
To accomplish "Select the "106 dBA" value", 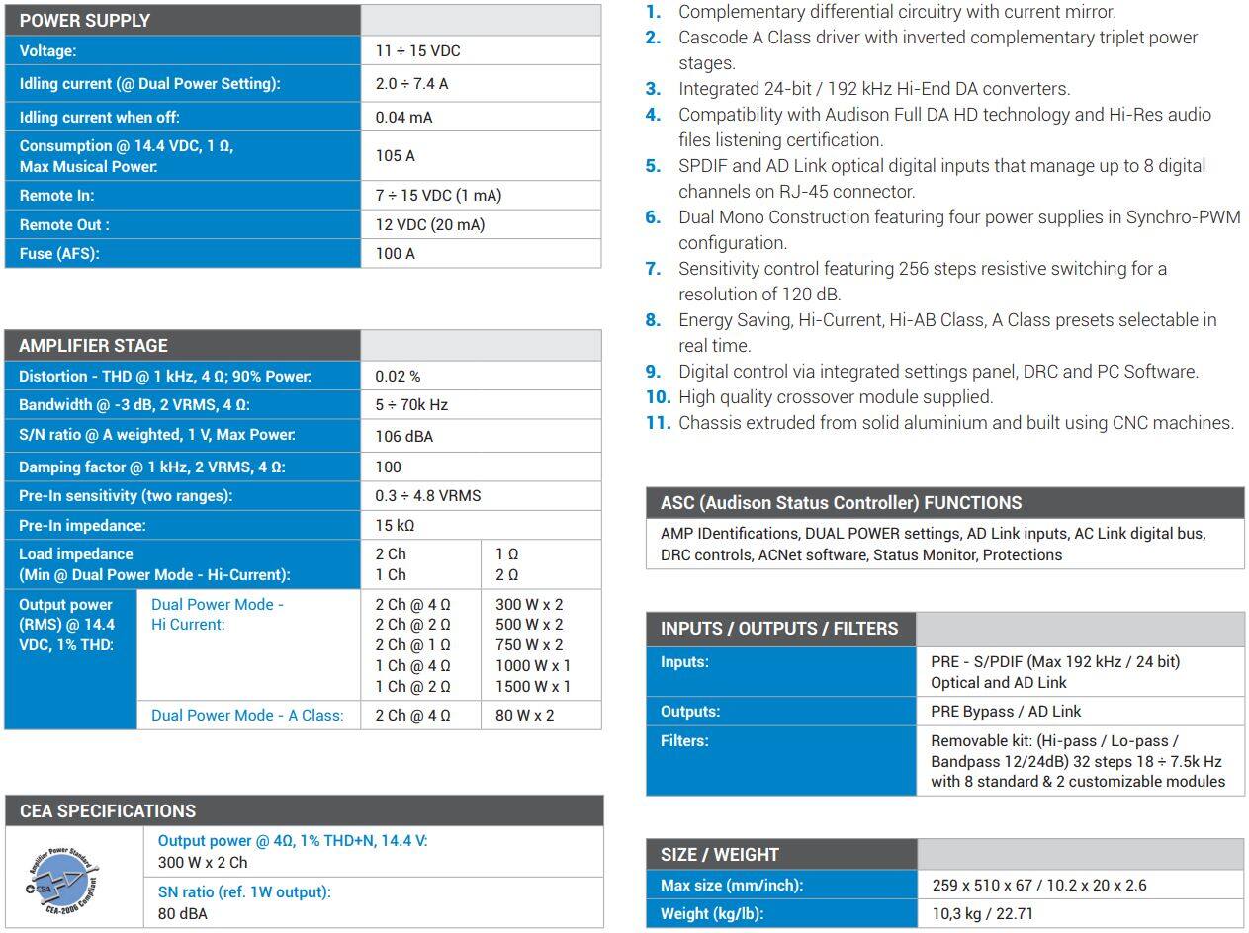I will coord(403,436).
